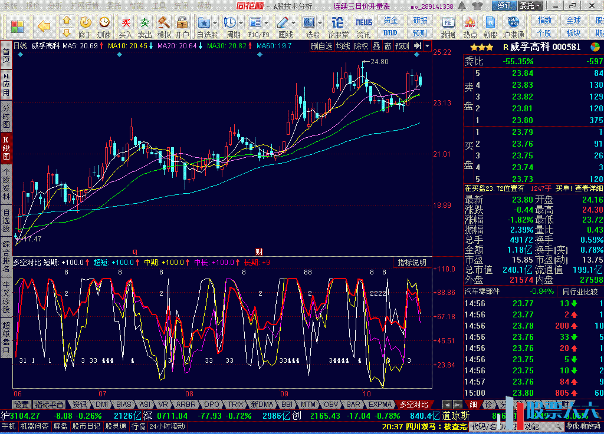The image size is (604, 434).
Task: Click the 指标说明 button
Action: (412, 262)
